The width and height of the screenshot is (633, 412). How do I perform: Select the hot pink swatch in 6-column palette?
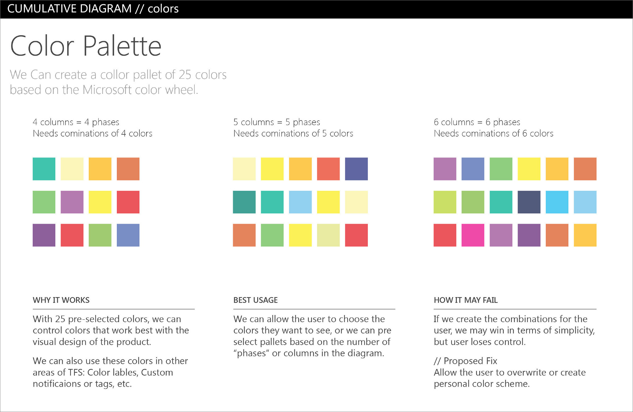pyautogui.click(x=473, y=235)
